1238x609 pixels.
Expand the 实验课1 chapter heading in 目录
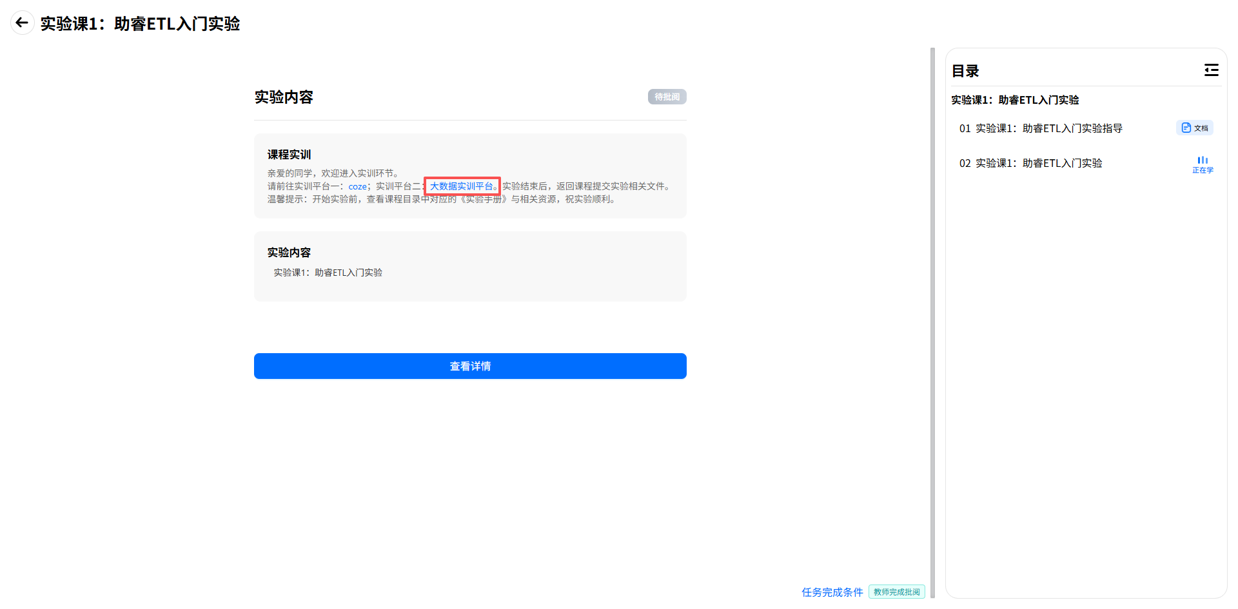tap(1015, 100)
